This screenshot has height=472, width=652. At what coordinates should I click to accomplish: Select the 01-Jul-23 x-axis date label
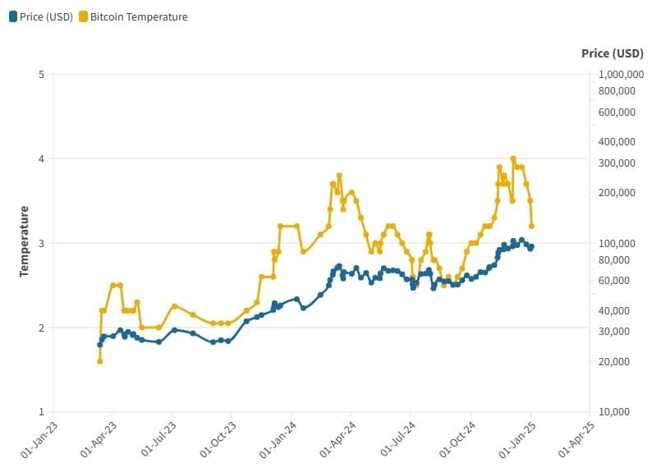pos(159,439)
